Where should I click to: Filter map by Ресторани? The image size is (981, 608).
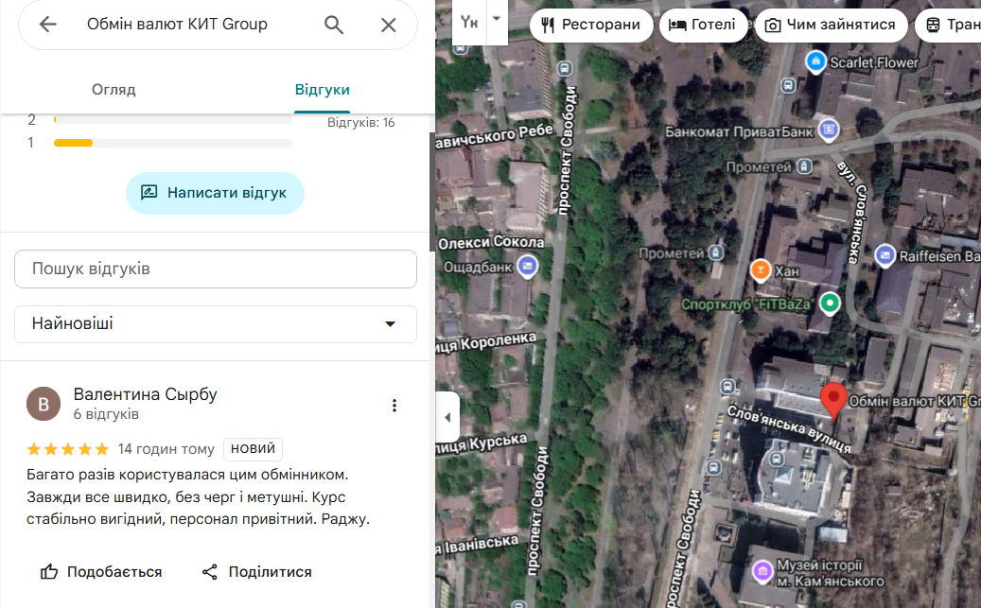[591, 25]
